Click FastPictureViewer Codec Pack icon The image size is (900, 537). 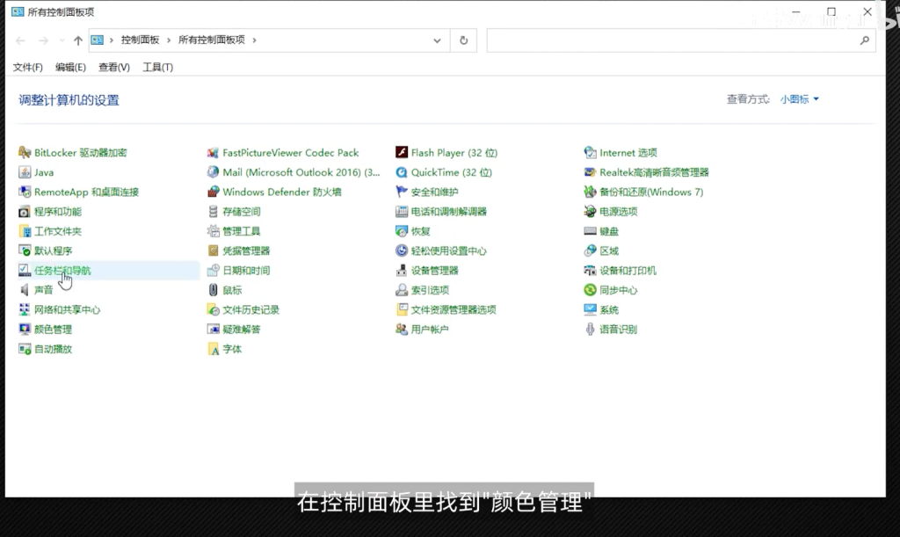(x=213, y=153)
